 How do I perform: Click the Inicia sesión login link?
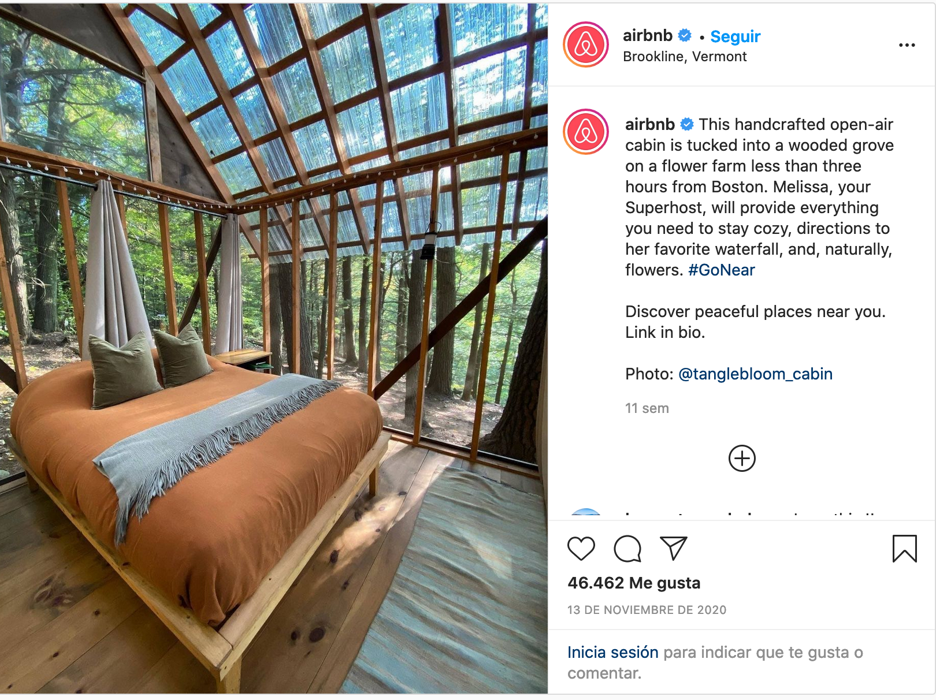613,652
